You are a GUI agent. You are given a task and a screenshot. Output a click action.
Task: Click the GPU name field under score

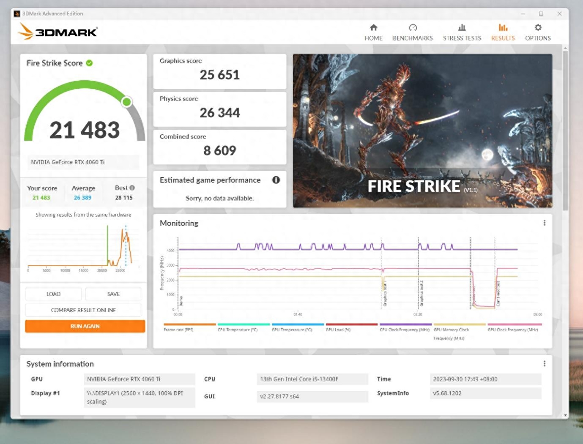[83, 162]
